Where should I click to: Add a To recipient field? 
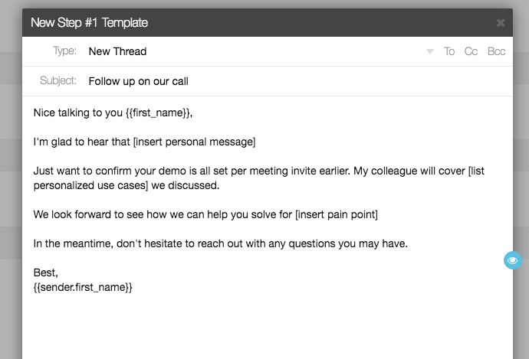(449, 52)
